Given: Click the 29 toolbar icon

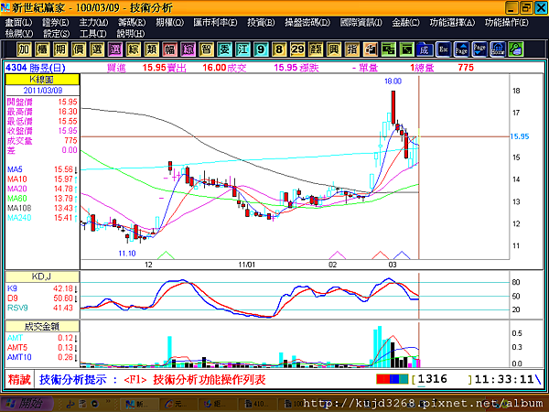Looking at the screenshot, I should pos(297,49).
